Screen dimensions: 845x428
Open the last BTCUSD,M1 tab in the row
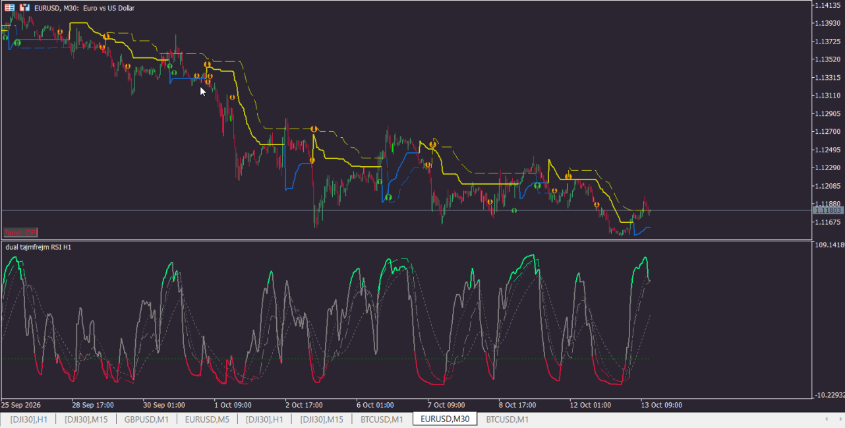tap(508, 419)
